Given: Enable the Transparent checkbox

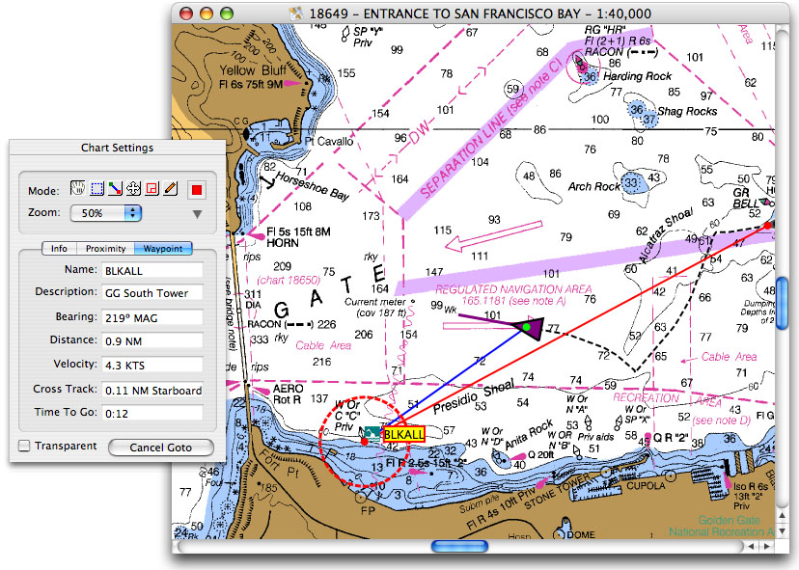Looking at the screenshot, I should (24, 447).
